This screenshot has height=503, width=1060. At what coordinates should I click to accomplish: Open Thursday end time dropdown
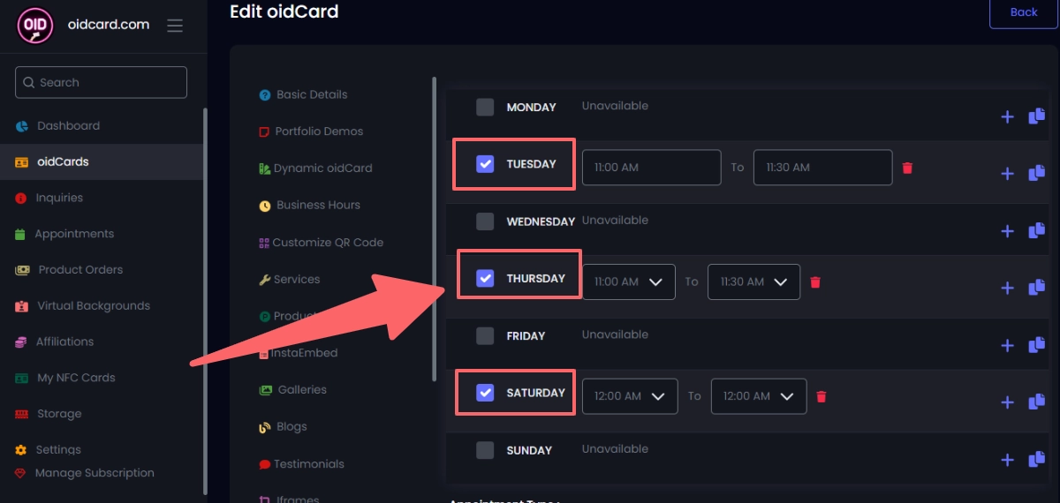pyautogui.click(x=753, y=282)
